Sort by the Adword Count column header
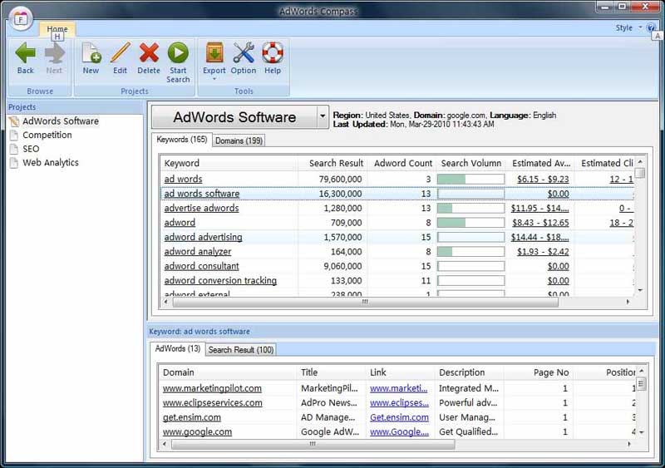Viewport: 665px width, 468px height. tap(401, 164)
